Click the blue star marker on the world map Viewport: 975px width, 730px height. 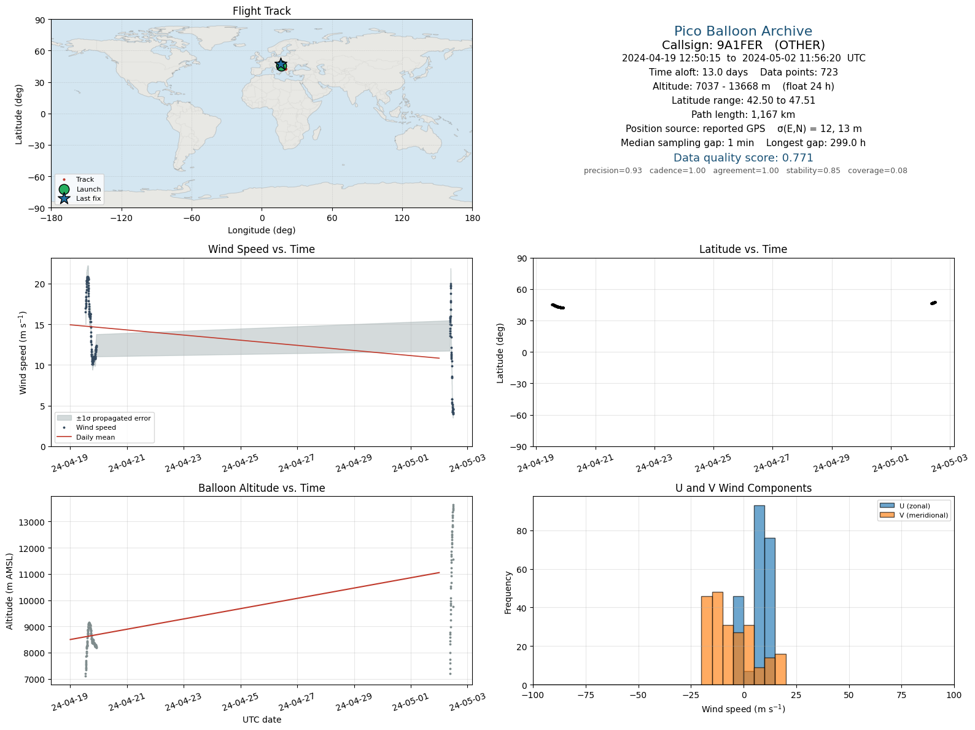coord(281,64)
